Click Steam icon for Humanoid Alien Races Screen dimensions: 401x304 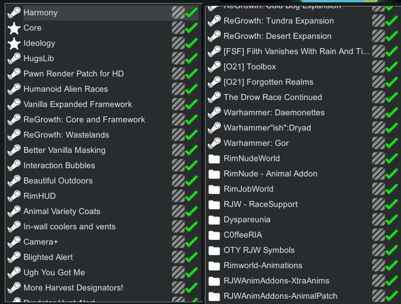14,89
